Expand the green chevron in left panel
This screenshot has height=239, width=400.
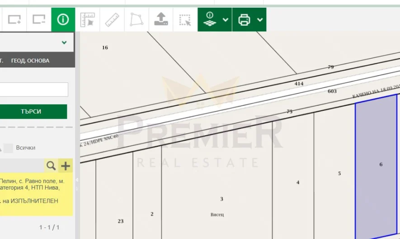[x=64, y=43]
